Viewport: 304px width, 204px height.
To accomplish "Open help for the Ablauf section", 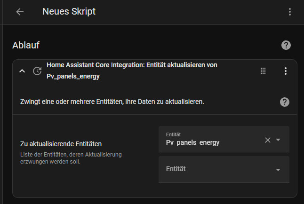I will coord(286,45).
